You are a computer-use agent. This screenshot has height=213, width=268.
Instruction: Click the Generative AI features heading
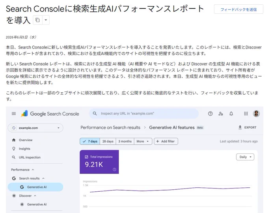point(172,127)
